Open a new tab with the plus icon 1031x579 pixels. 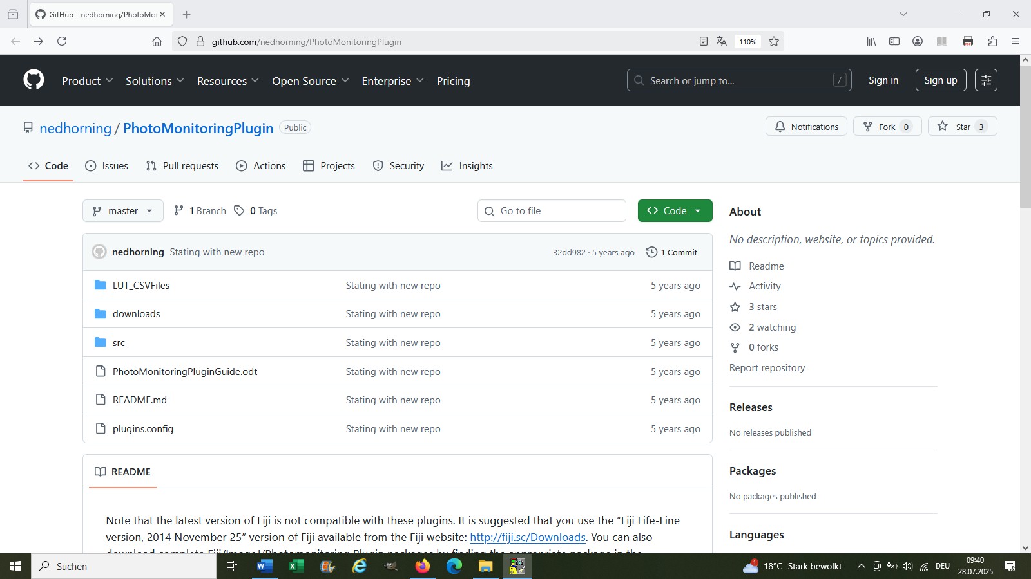pos(186,14)
